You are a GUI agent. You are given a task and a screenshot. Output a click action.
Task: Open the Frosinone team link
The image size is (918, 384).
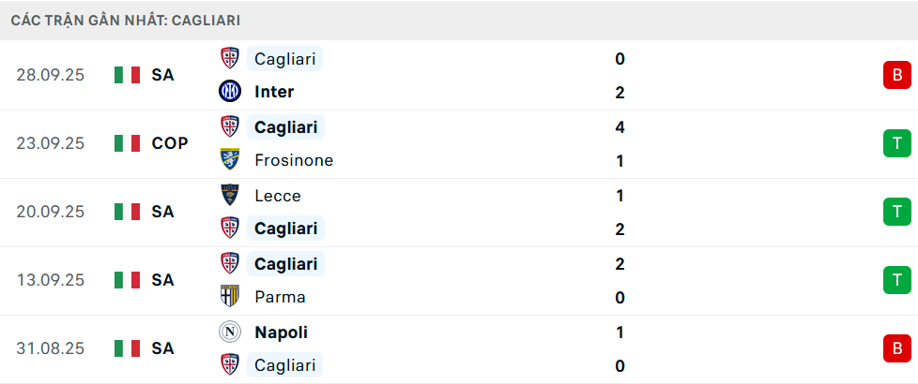click(293, 160)
